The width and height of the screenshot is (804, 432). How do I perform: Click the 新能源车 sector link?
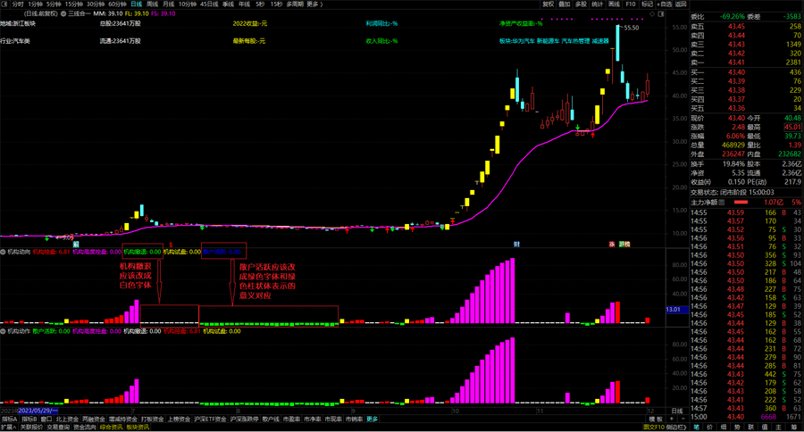548,40
